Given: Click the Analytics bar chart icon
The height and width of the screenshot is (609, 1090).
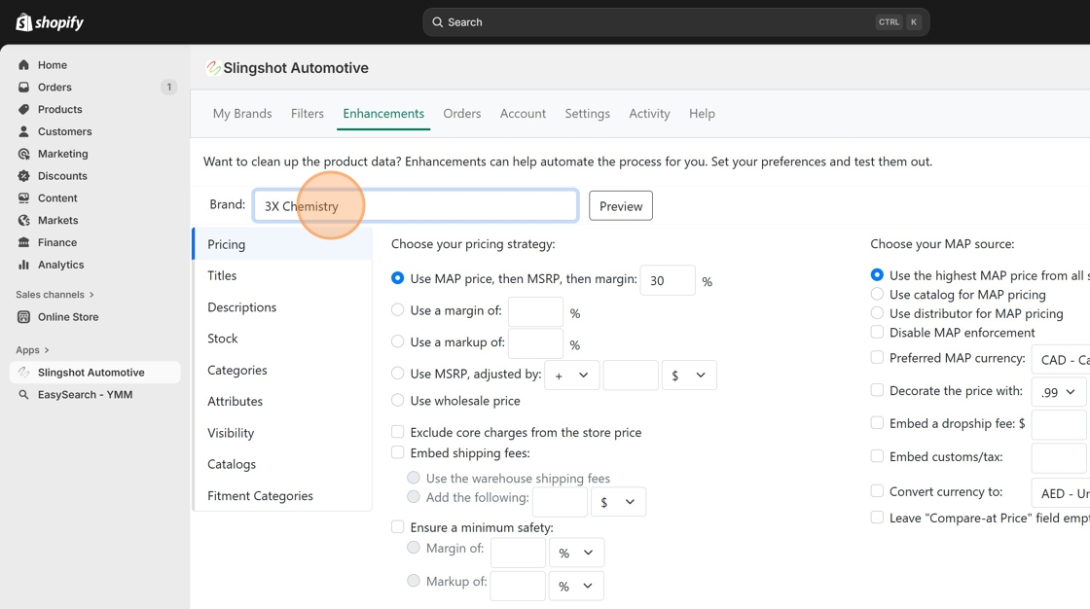Looking at the screenshot, I should pos(23,265).
